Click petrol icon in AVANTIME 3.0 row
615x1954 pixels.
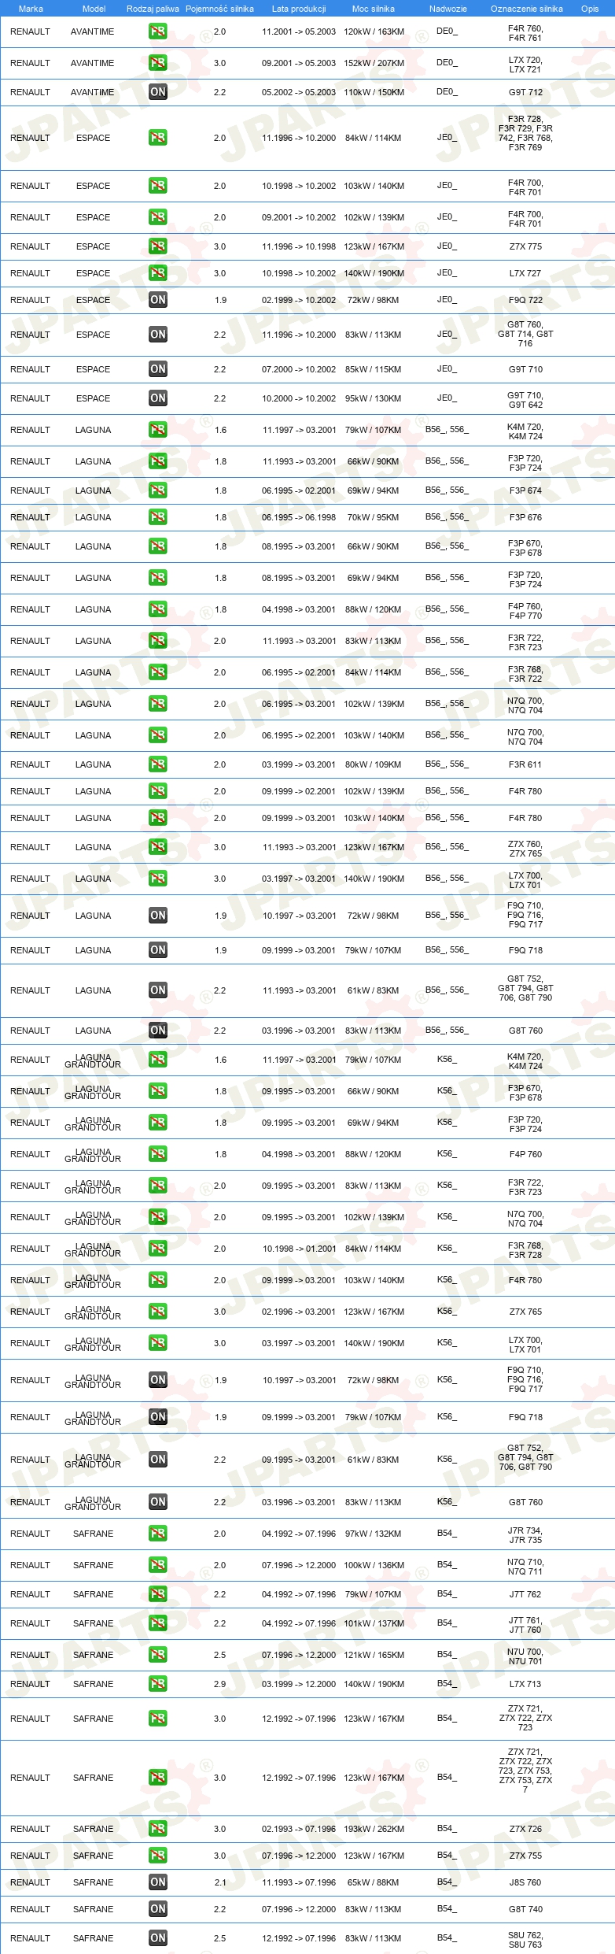[x=158, y=63]
